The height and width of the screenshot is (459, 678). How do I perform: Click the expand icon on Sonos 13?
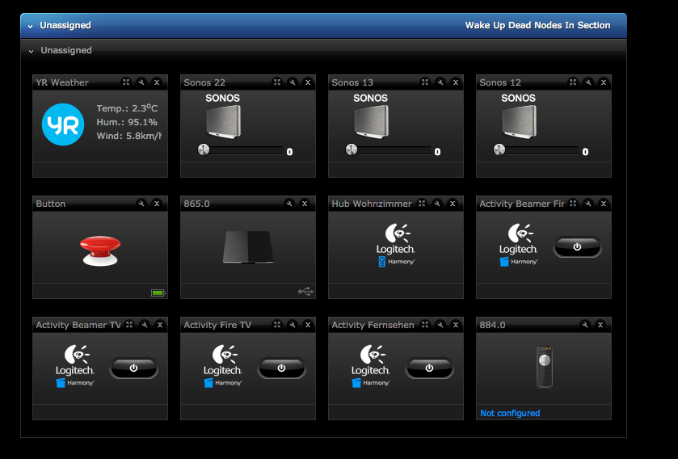(425, 82)
